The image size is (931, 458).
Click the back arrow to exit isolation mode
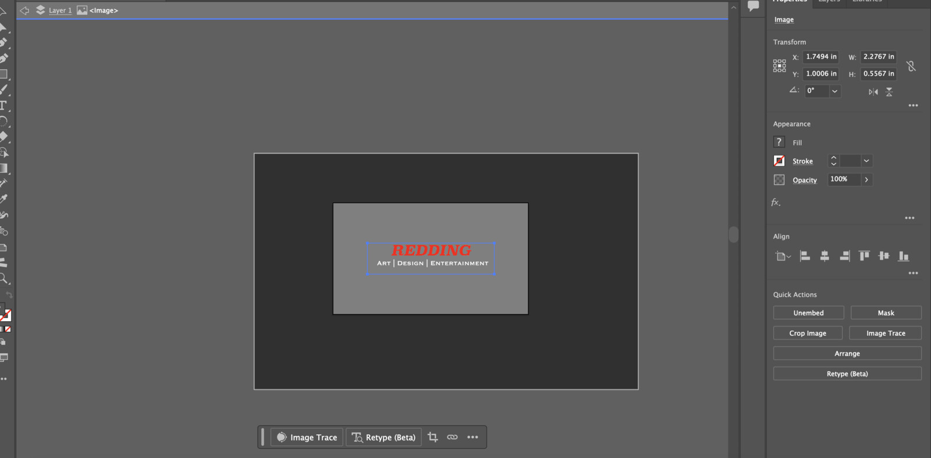pos(24,10)
